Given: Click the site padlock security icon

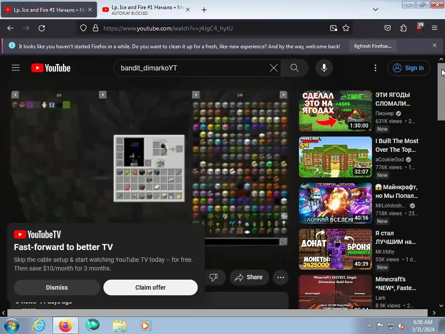Looking at the screenshot, I should 96,28.
